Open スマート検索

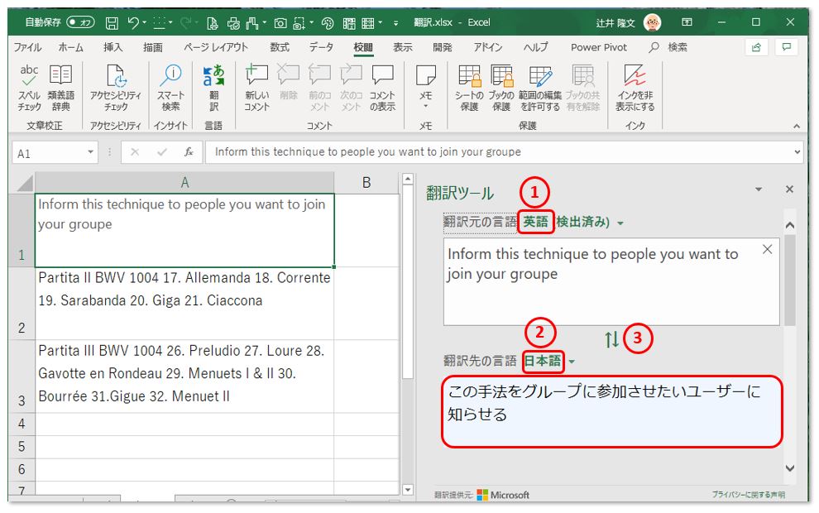(170, 88)
